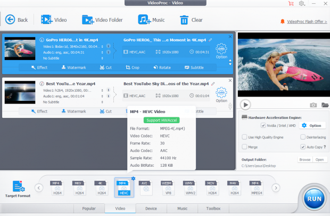Screen dimensions: 330x216
Task: Open settings gear on HEVC format
Action: click(x=133, y=178)
